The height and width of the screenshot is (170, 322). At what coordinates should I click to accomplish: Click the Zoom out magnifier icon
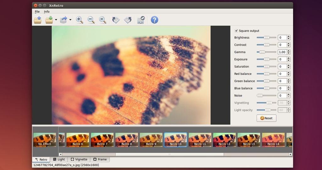tap(91, 20)
